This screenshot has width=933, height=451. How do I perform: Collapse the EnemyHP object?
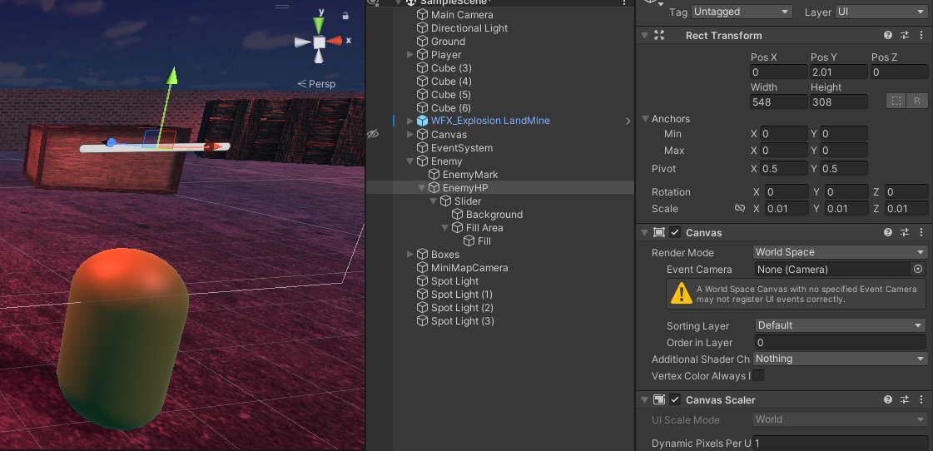click(x=421, y=188)
